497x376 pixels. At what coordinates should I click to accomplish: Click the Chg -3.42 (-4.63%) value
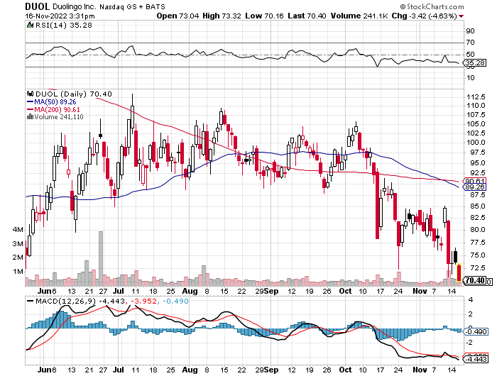coord(425,16)
